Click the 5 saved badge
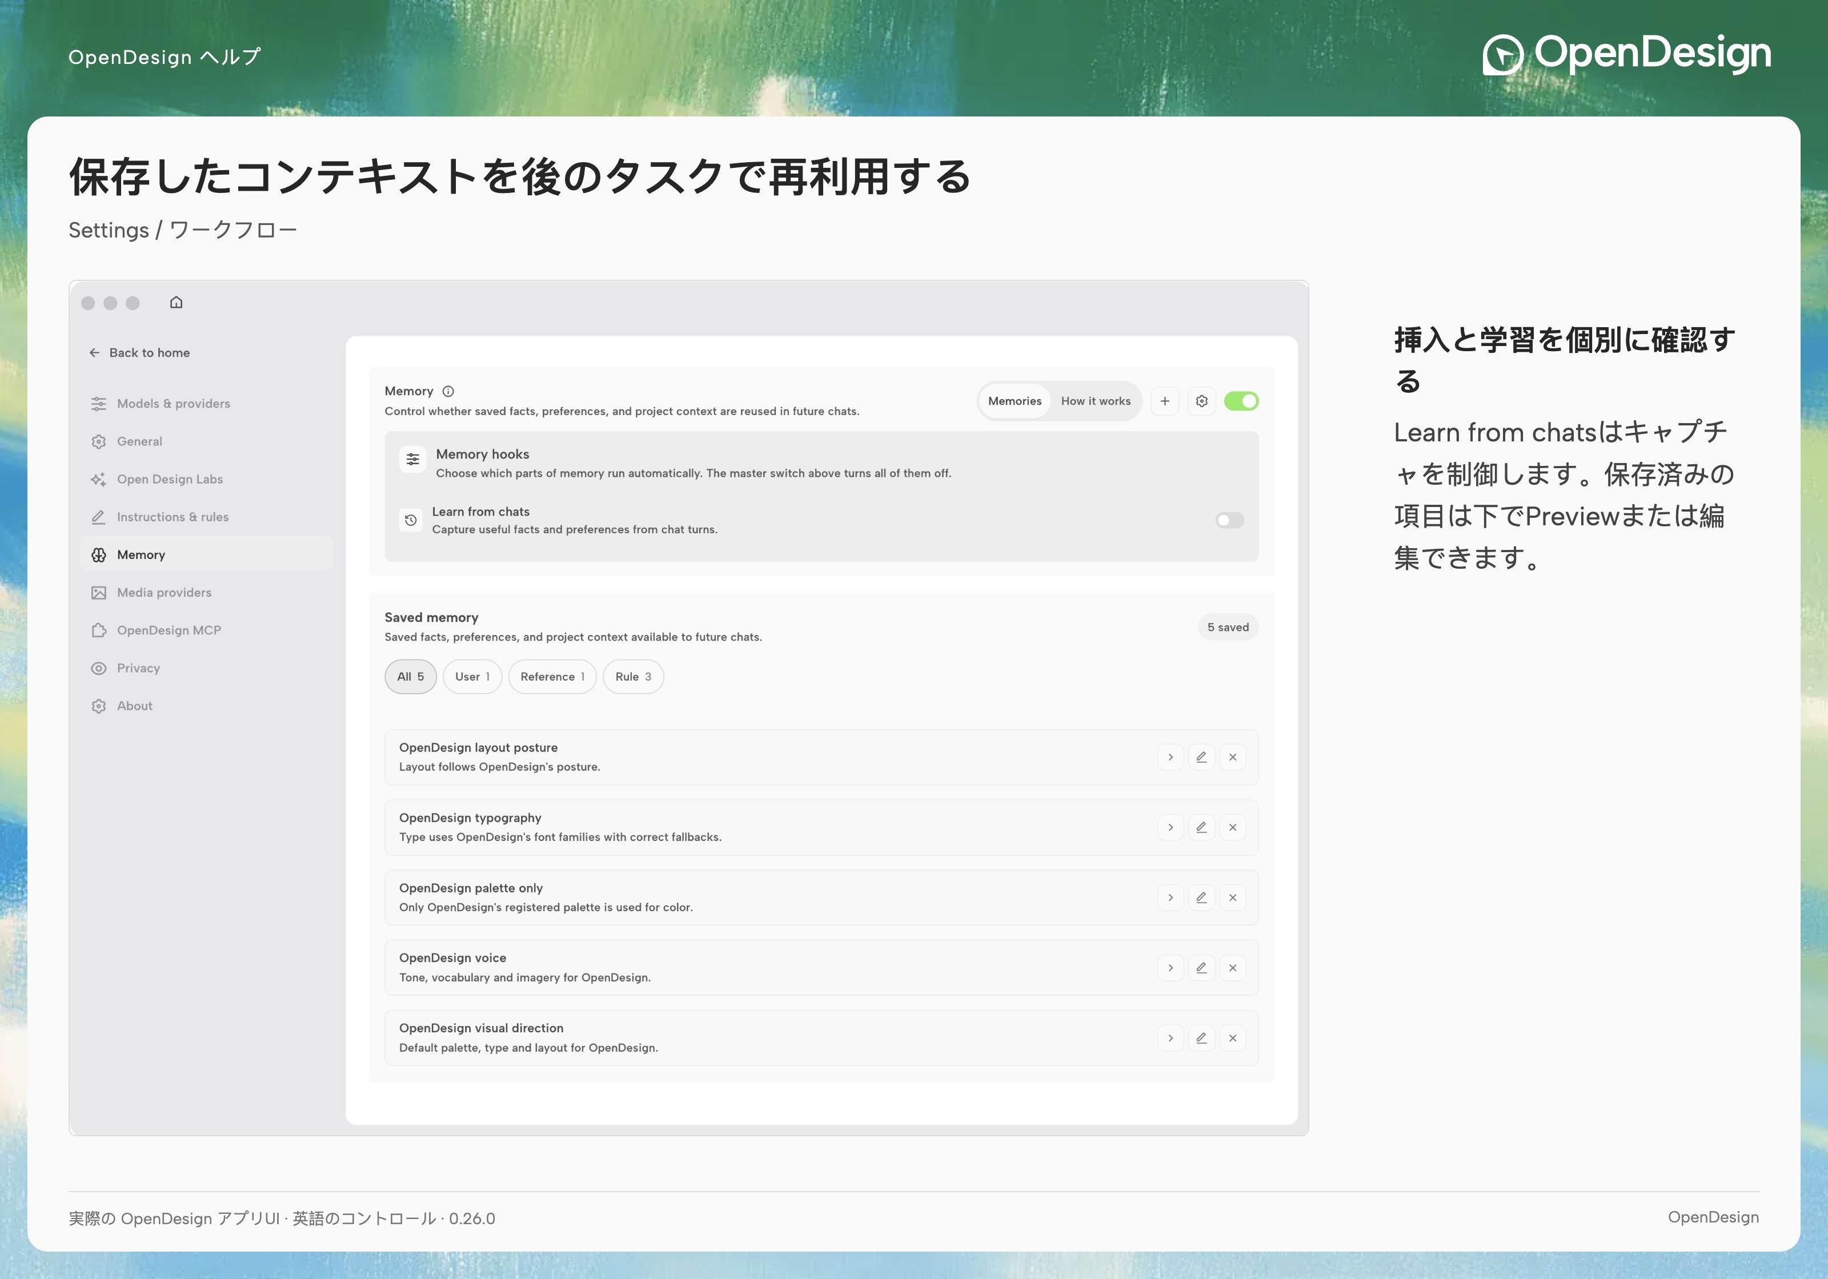The height and width of the screenshot is (1279, 1828). 1228,627
